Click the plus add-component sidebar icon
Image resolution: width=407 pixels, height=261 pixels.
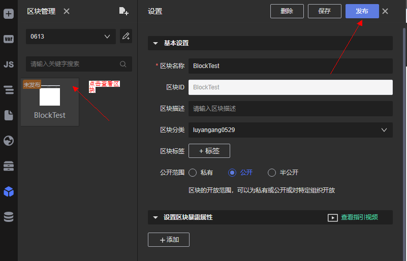(x=9, y=14)
